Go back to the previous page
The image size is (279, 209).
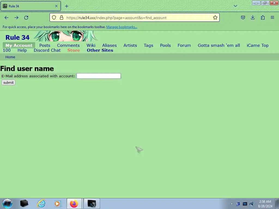coord(7,18)
